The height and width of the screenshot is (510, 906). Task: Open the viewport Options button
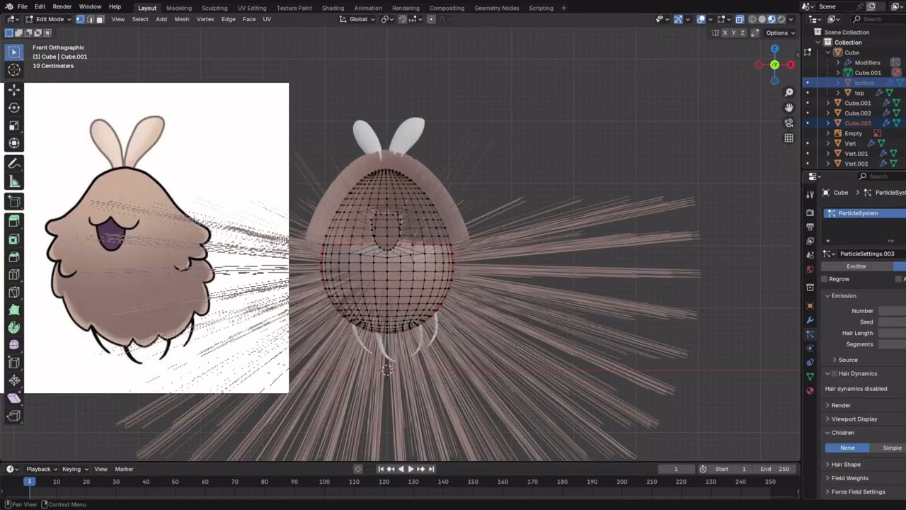(x=780, y=33)
